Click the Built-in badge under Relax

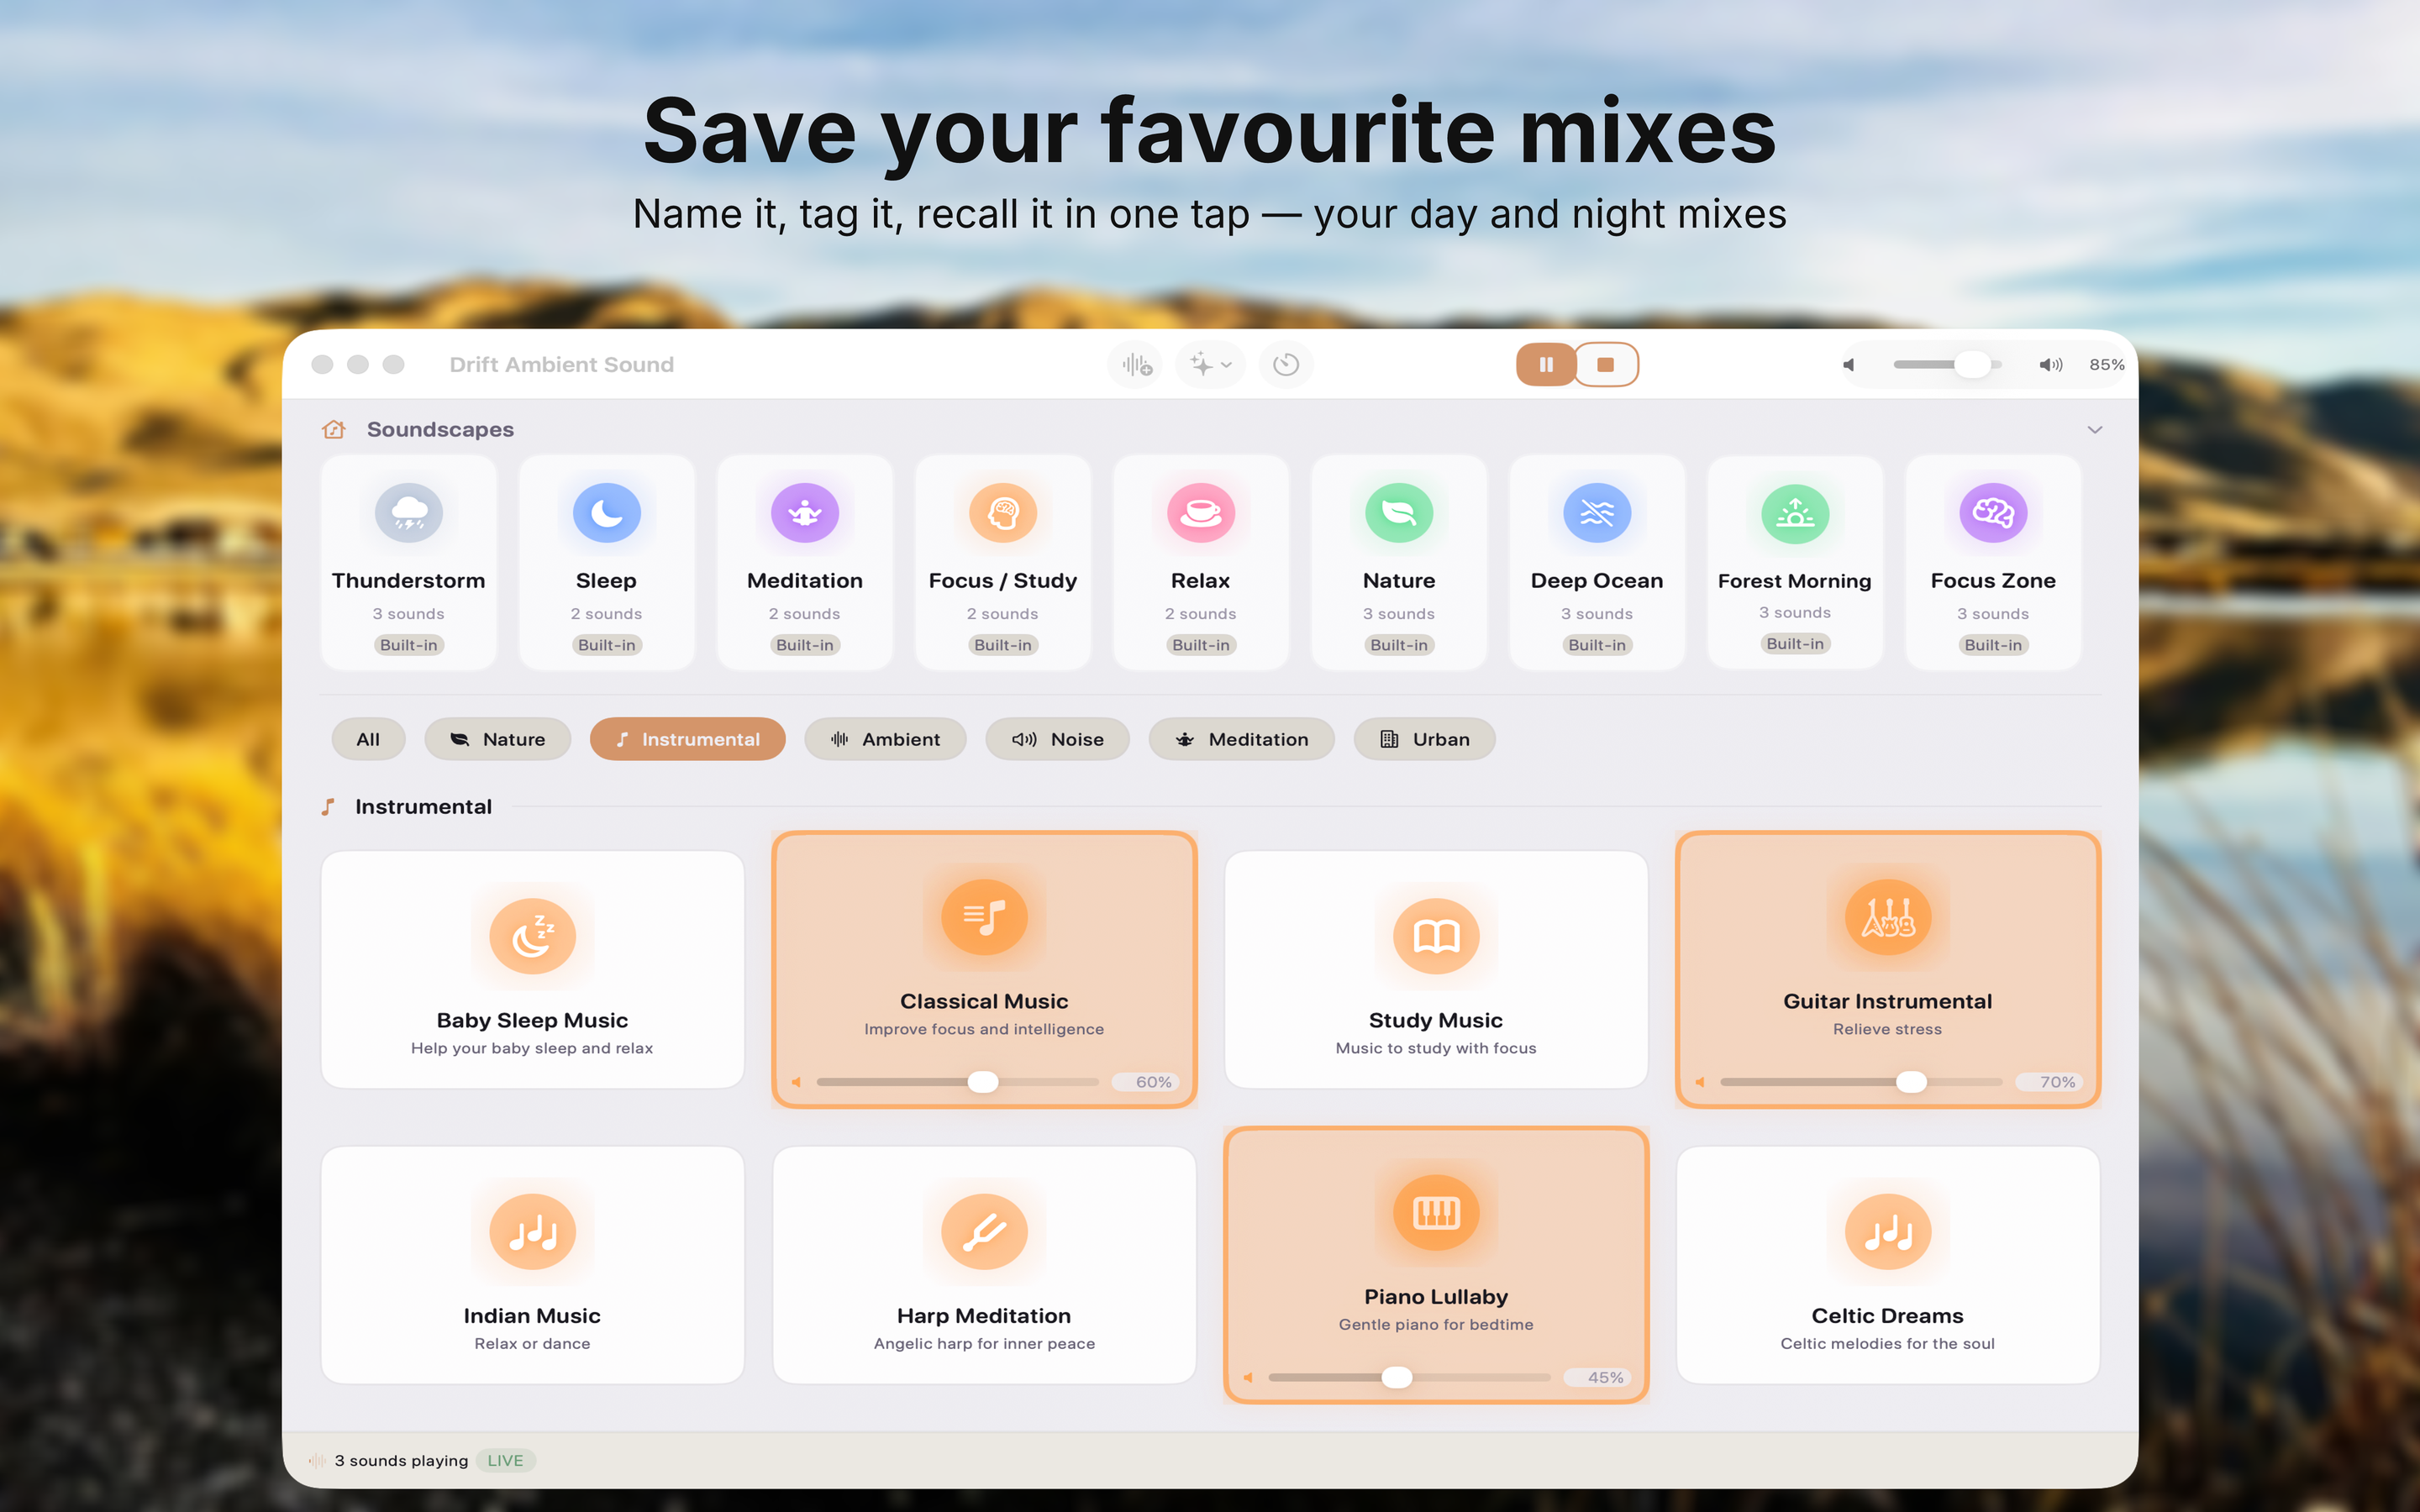1201,645
